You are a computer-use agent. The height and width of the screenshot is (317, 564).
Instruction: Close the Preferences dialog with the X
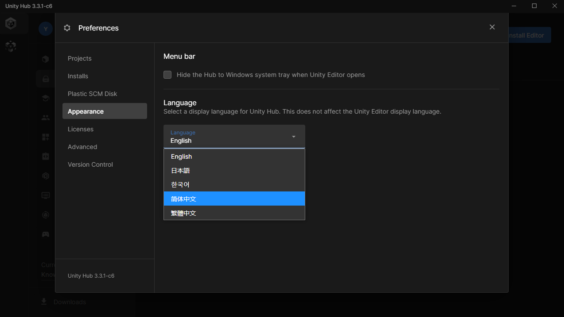(x=492, y=27)
